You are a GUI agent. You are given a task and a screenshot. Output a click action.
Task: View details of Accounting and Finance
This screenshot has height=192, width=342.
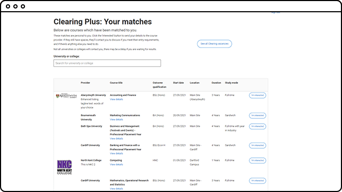(116, 99)
